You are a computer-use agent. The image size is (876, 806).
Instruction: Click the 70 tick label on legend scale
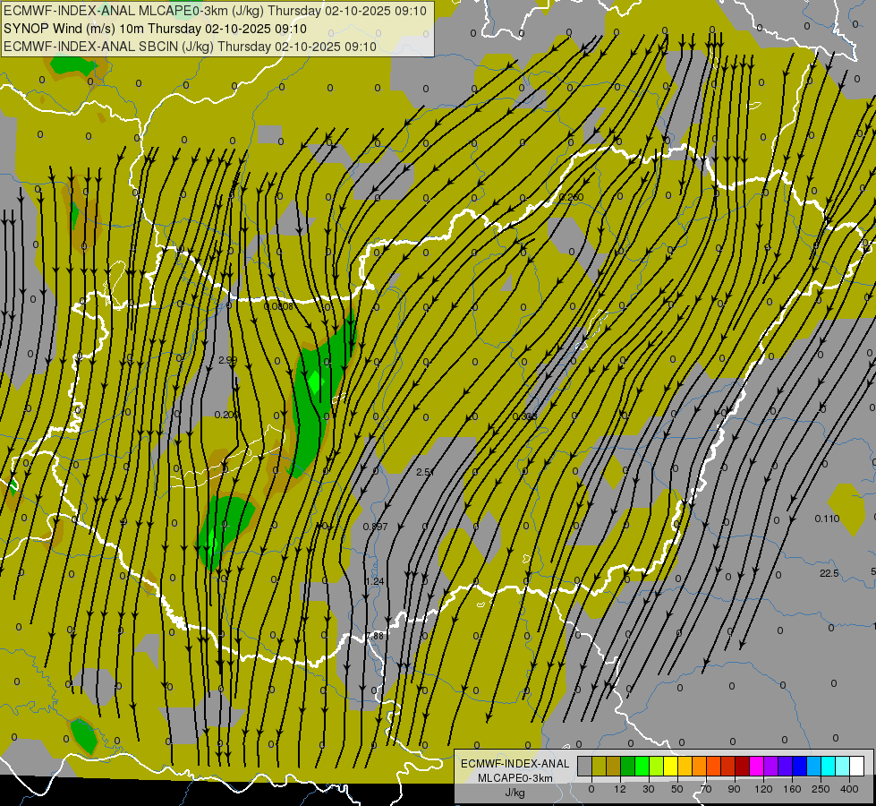click(x=706, y=789)
